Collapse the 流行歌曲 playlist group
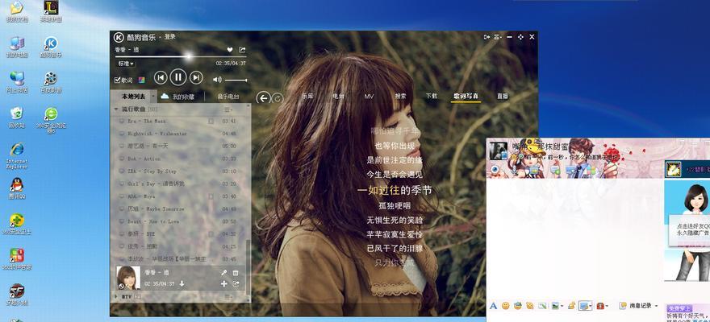Viewport: 710px width, 322px height. tap(116, 109)
